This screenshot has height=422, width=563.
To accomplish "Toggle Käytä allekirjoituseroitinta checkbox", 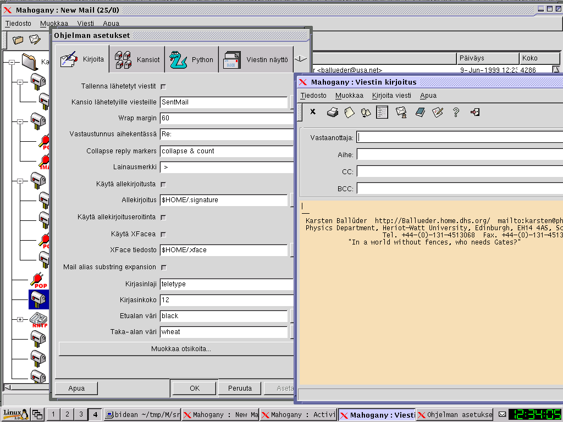I will 163,218.
